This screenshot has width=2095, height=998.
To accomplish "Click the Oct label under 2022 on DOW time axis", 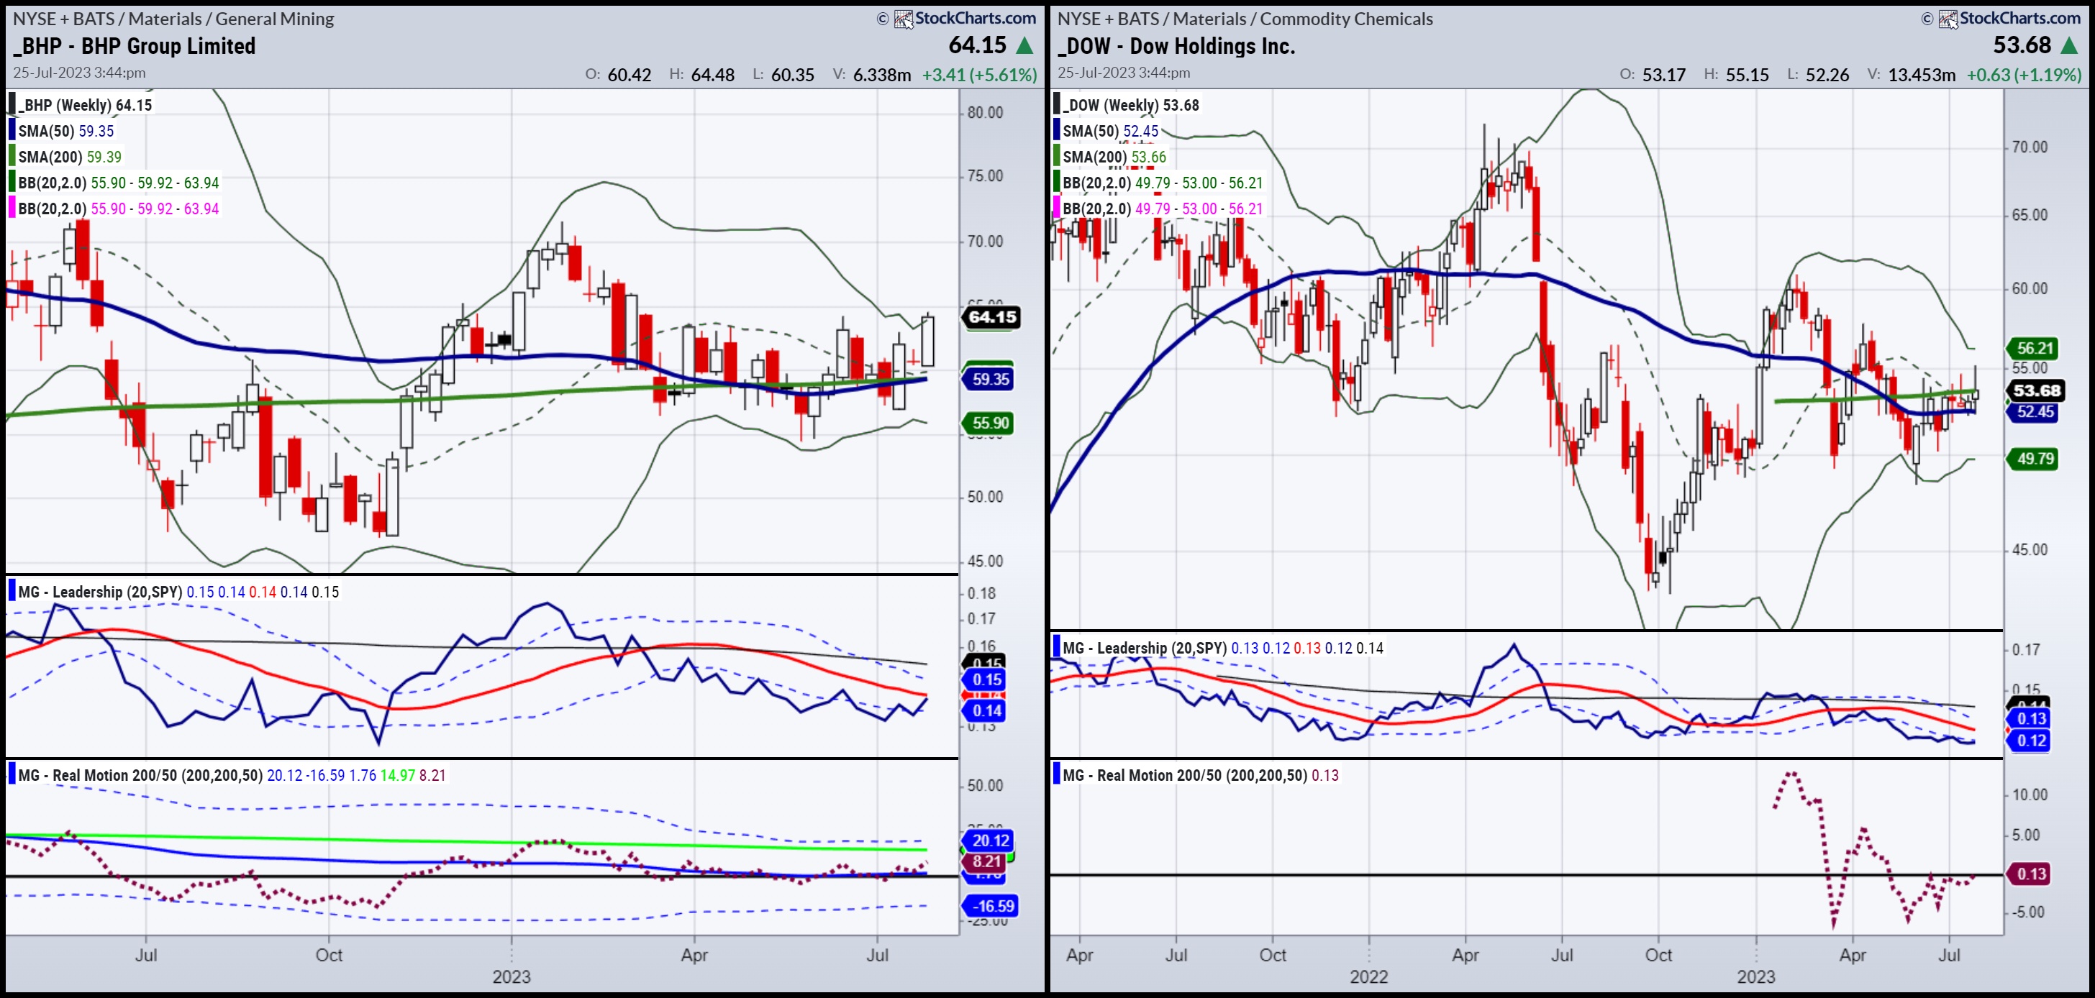I will 1658,955.
